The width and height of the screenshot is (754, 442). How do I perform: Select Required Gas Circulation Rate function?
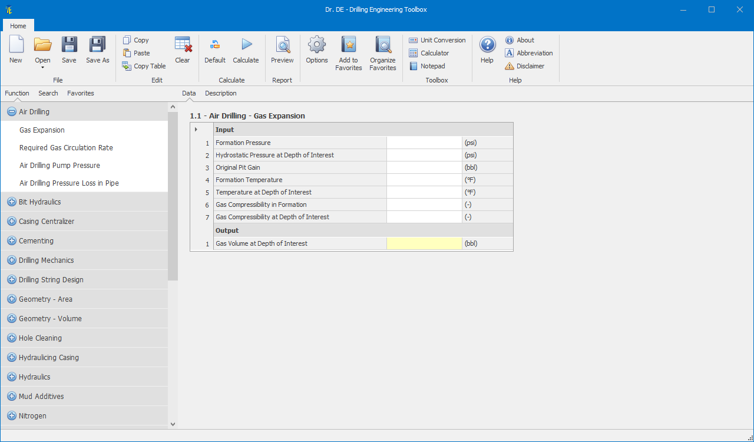click(66, 148)
